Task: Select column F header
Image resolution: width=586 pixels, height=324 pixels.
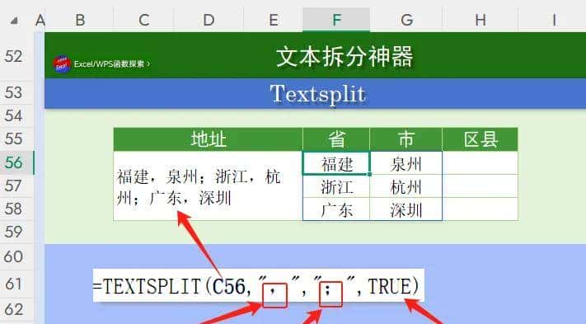Action: (336, 20)
